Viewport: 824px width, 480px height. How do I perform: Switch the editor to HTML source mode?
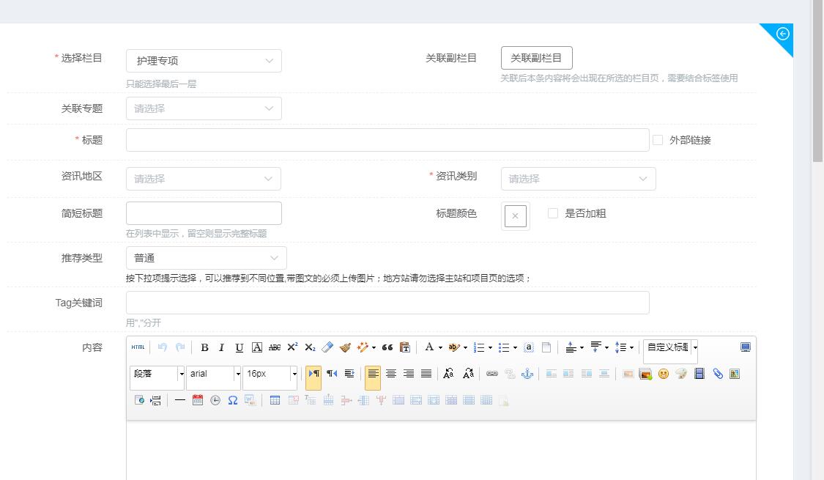tap(138, 347)
